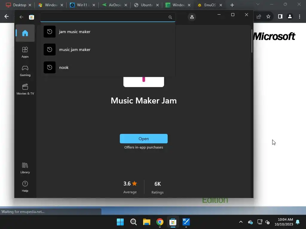The height and width of the screenshot is (229, 306).
Task: Close the Microsoft Store window
Action: [247, 15]
